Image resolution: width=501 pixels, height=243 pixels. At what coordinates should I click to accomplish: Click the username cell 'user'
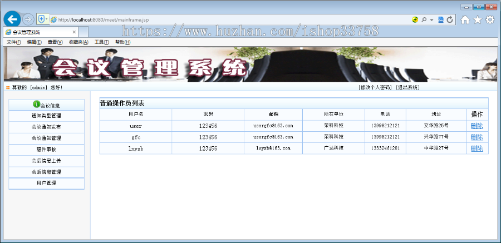click(136, 126)
